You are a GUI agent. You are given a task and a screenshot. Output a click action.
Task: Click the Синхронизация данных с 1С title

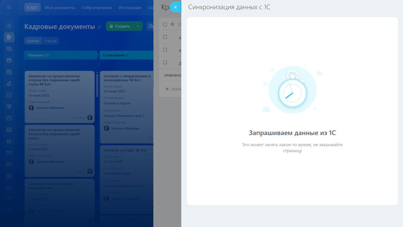coord(229,7)
